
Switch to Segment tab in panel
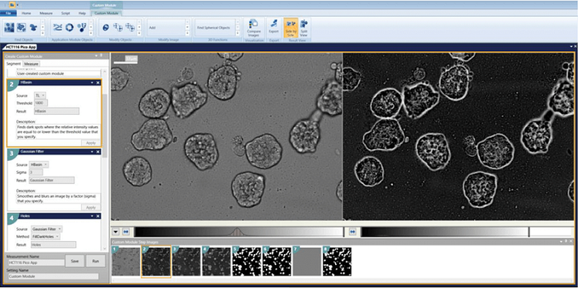[14, 64]
